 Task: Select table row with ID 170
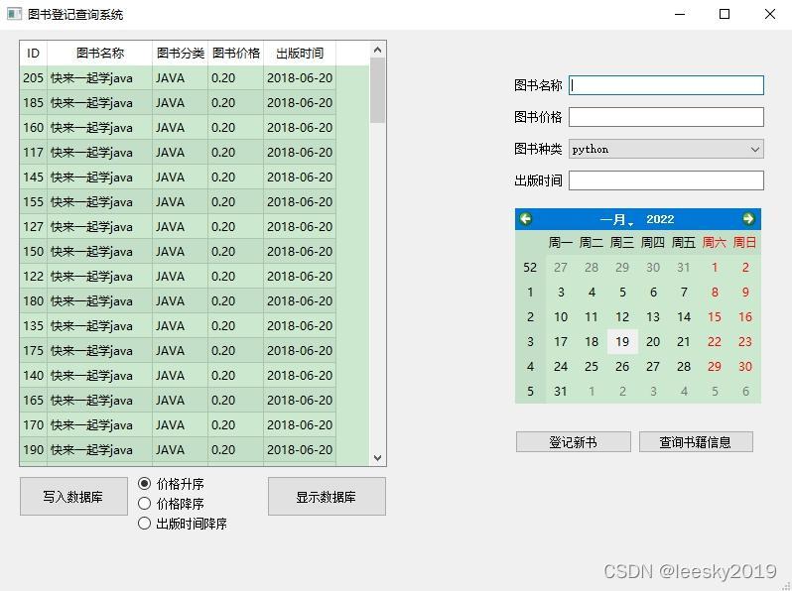(x=178, y=424)
